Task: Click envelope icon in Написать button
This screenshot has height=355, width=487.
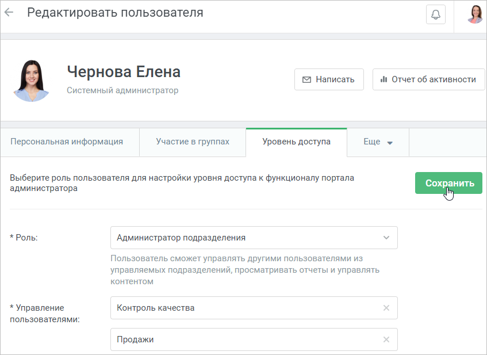Action: coord(306,79)
